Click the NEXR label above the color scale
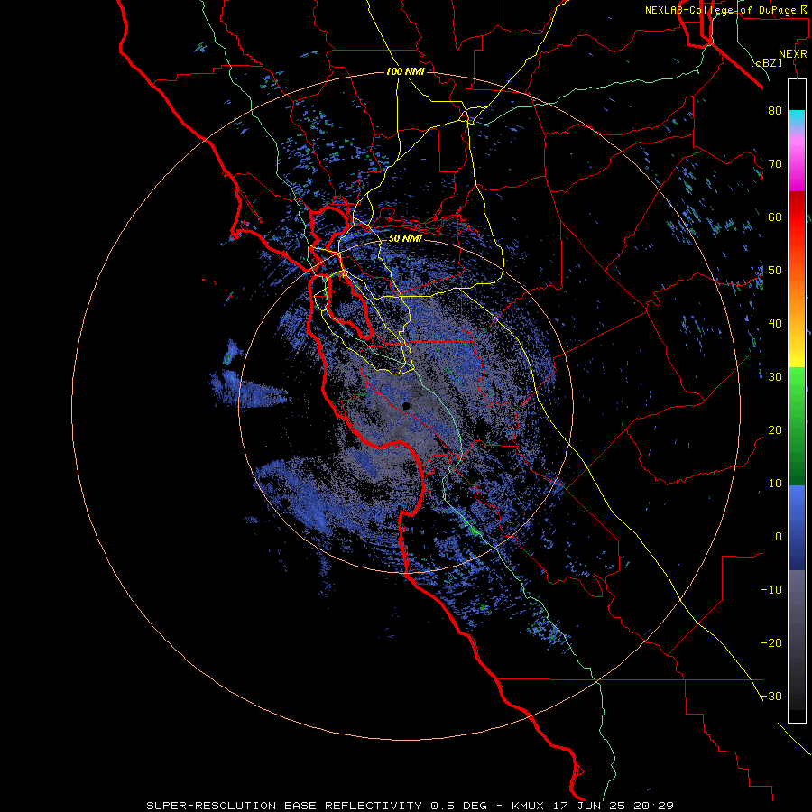 [x=793, y=54]
